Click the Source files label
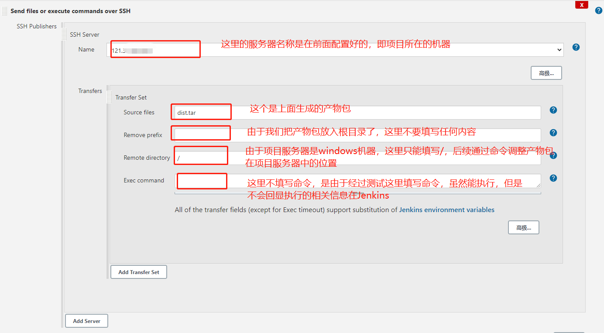 [139, 112]
